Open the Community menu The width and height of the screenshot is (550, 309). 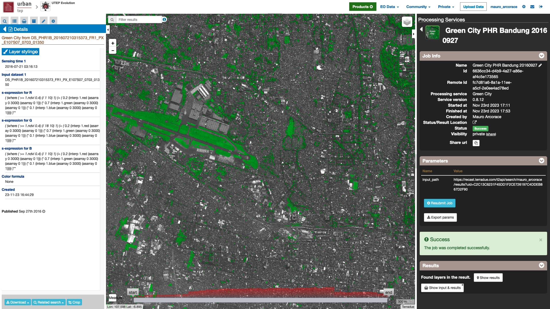(418, 7)
